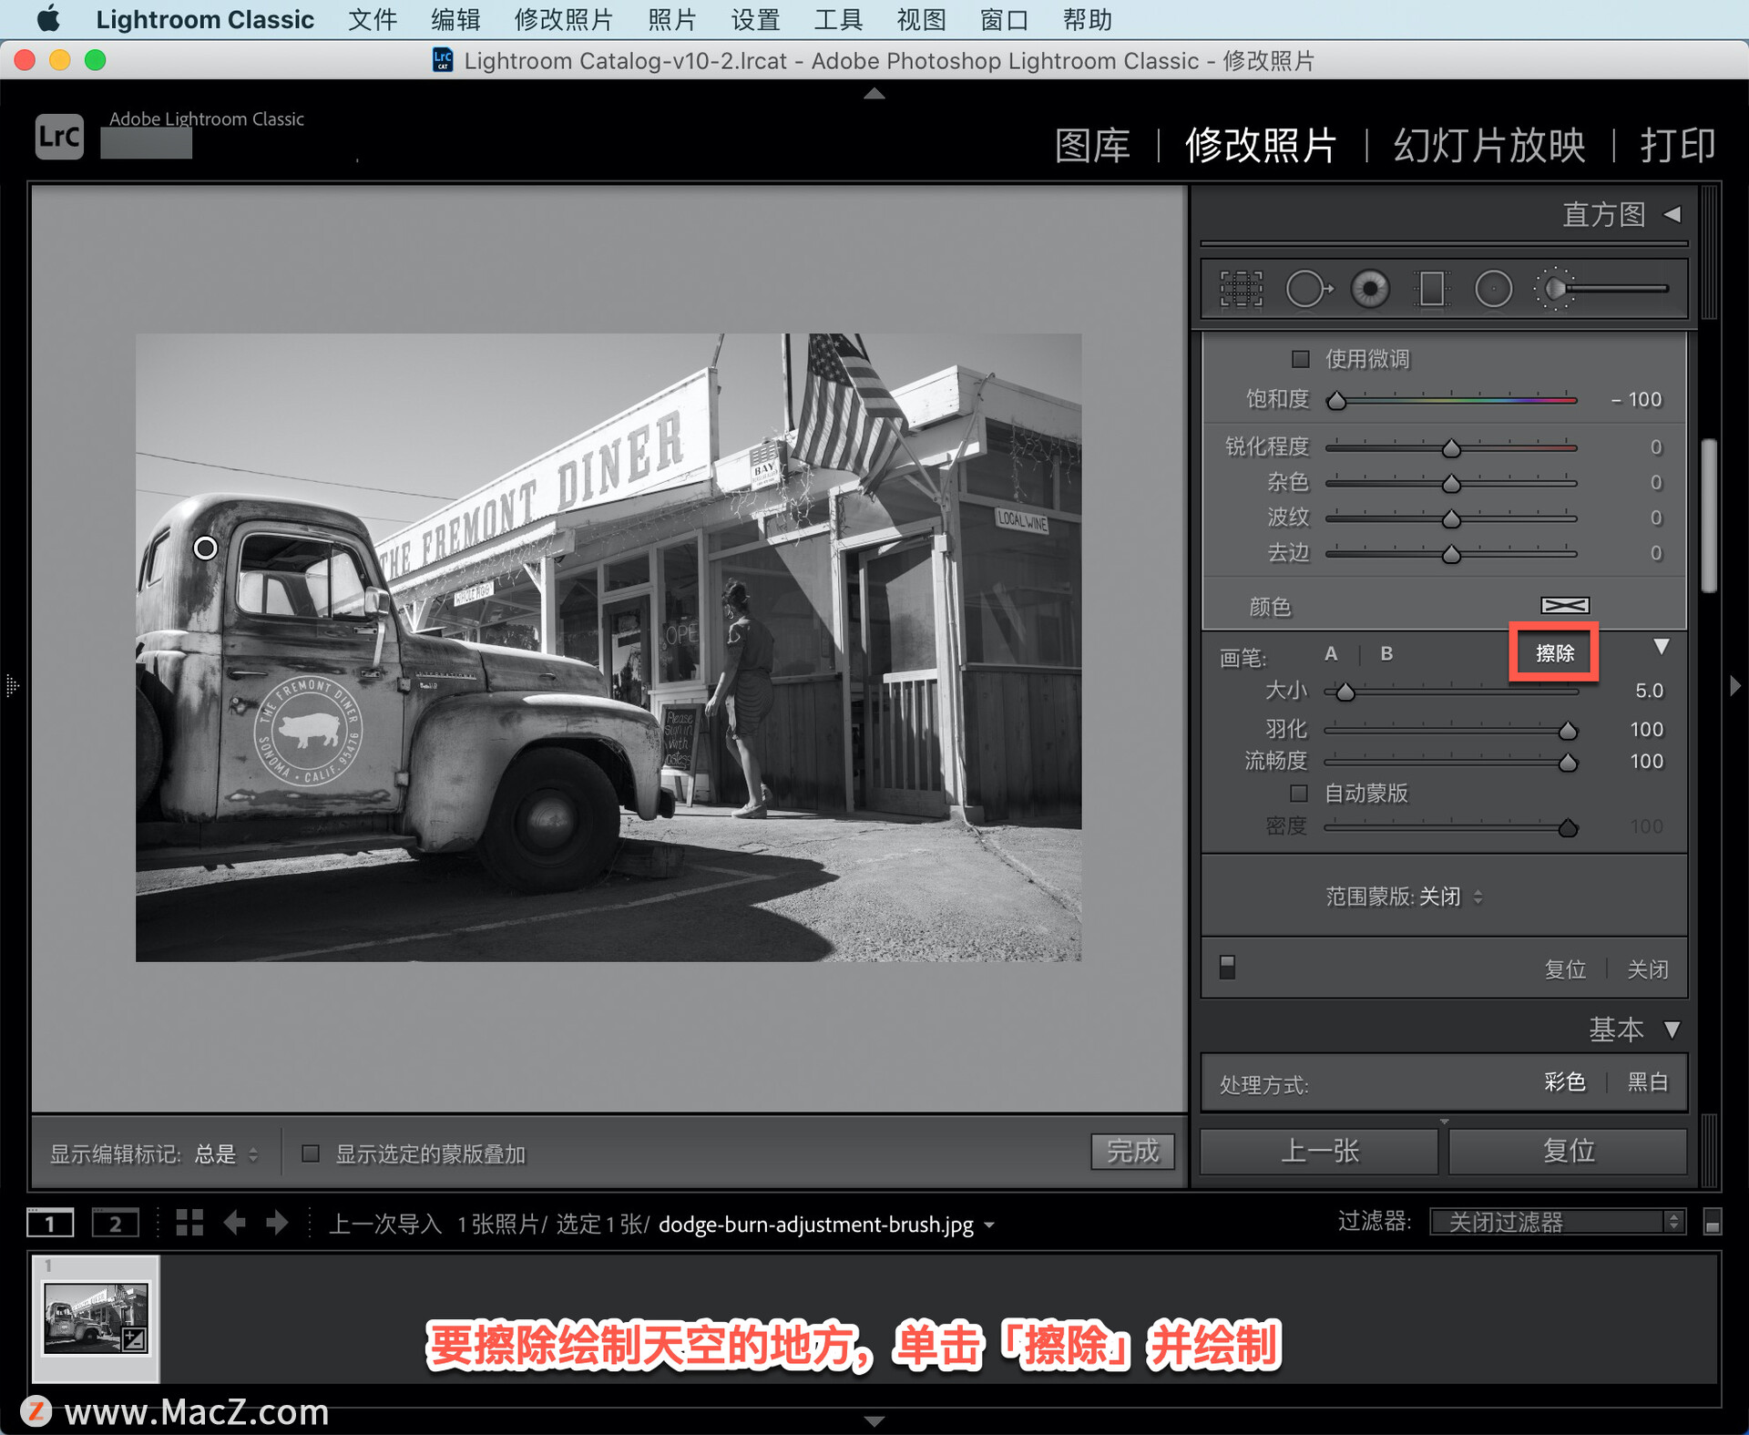The height and width of the screenshot is (1435, 1749).
Task: Switch to main window display 1
Action: pyautogui.click(x=50, y=1223)
